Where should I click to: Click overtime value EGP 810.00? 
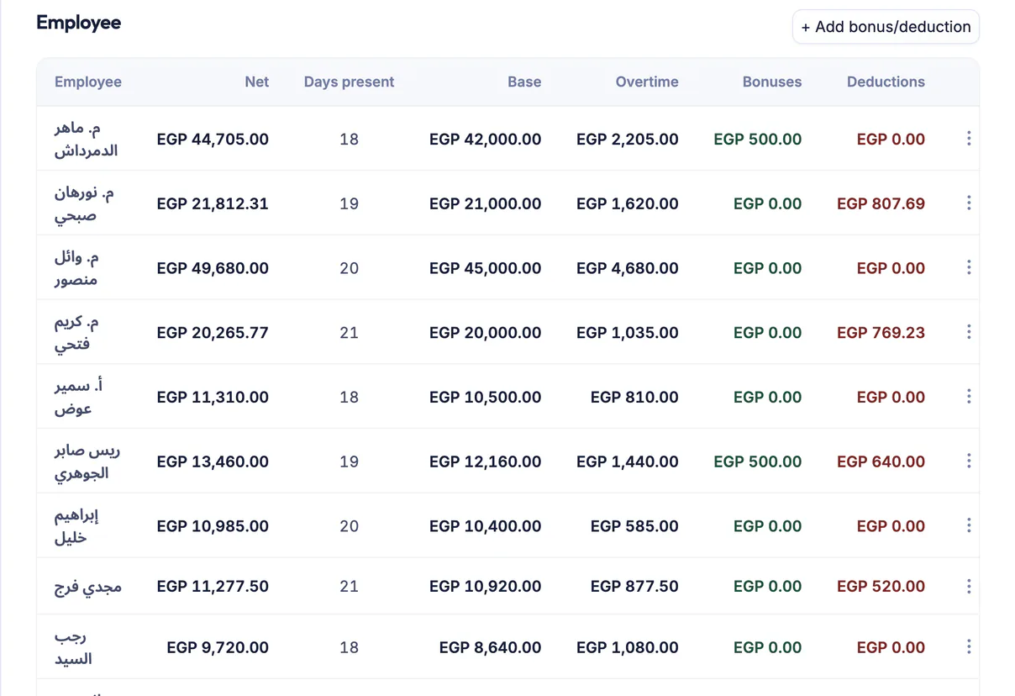pos(634,397)
